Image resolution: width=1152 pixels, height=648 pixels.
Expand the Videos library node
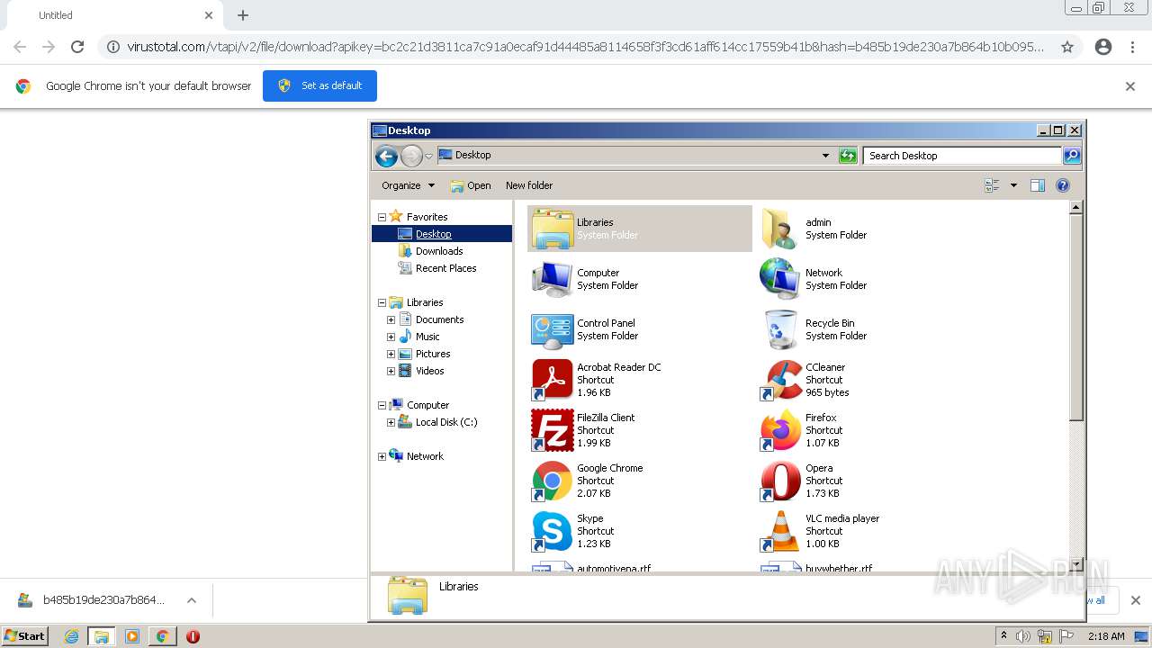point(391,371)
